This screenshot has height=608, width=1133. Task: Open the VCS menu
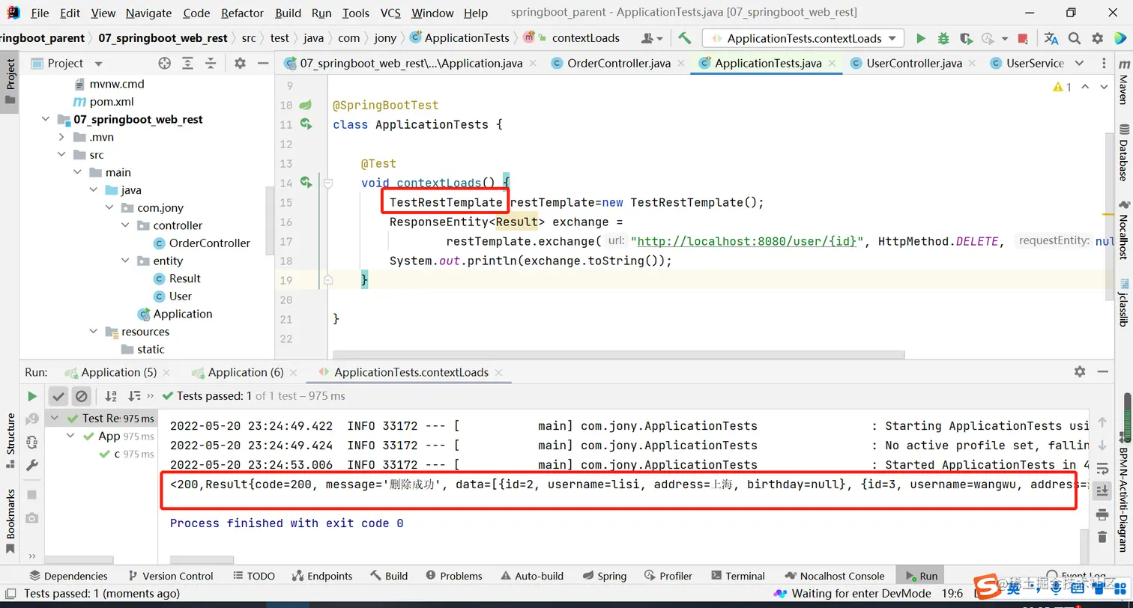(390, 13)
